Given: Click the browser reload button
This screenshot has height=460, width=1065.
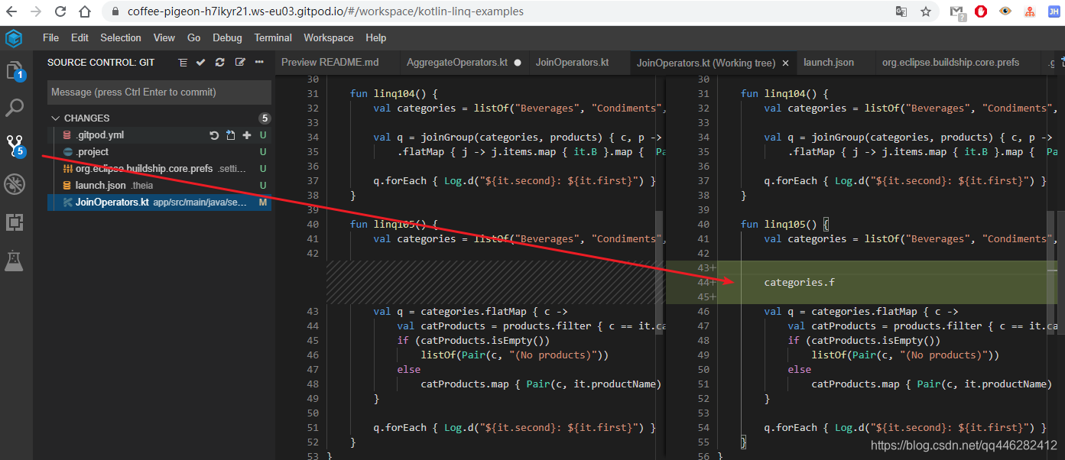Looking at the screenshot, I should [60, 11].
